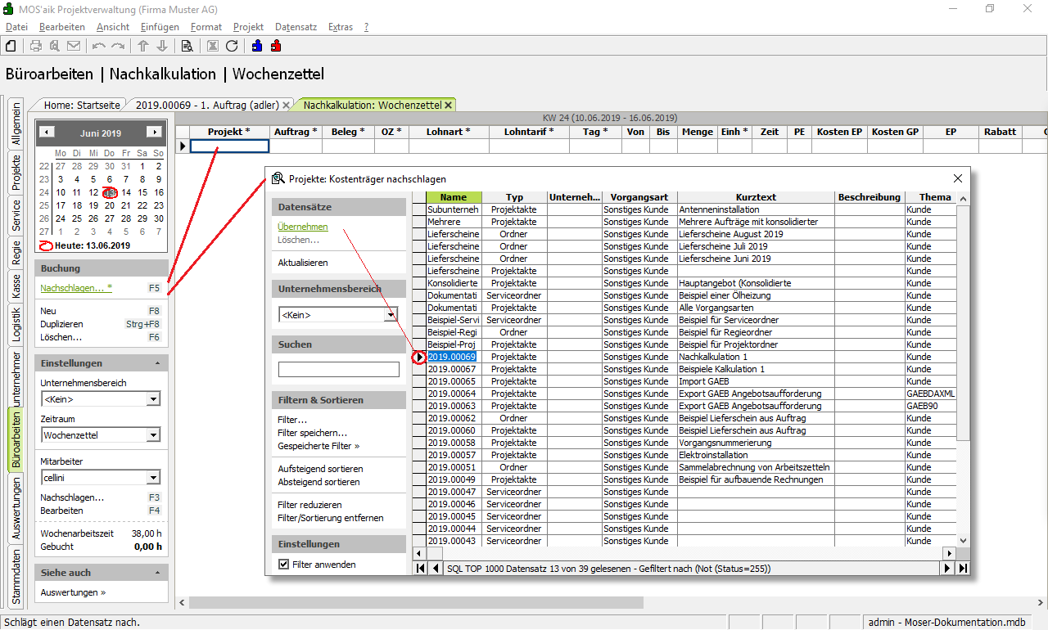This screenshot has height=630, width=1048.
Task: Click the red puzzle piece toolbar icon
Action: (276, 46)
